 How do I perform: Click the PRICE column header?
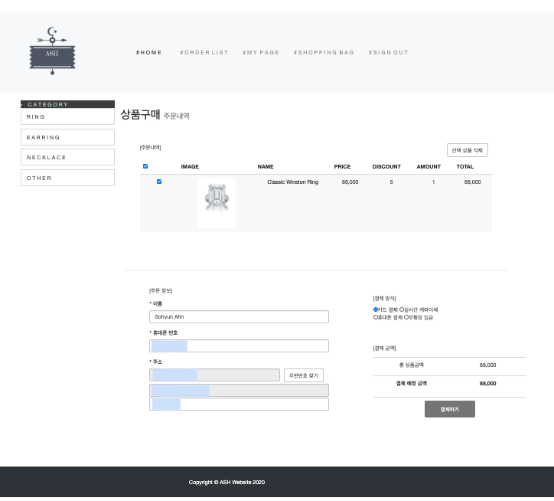[x=342, y=167]
